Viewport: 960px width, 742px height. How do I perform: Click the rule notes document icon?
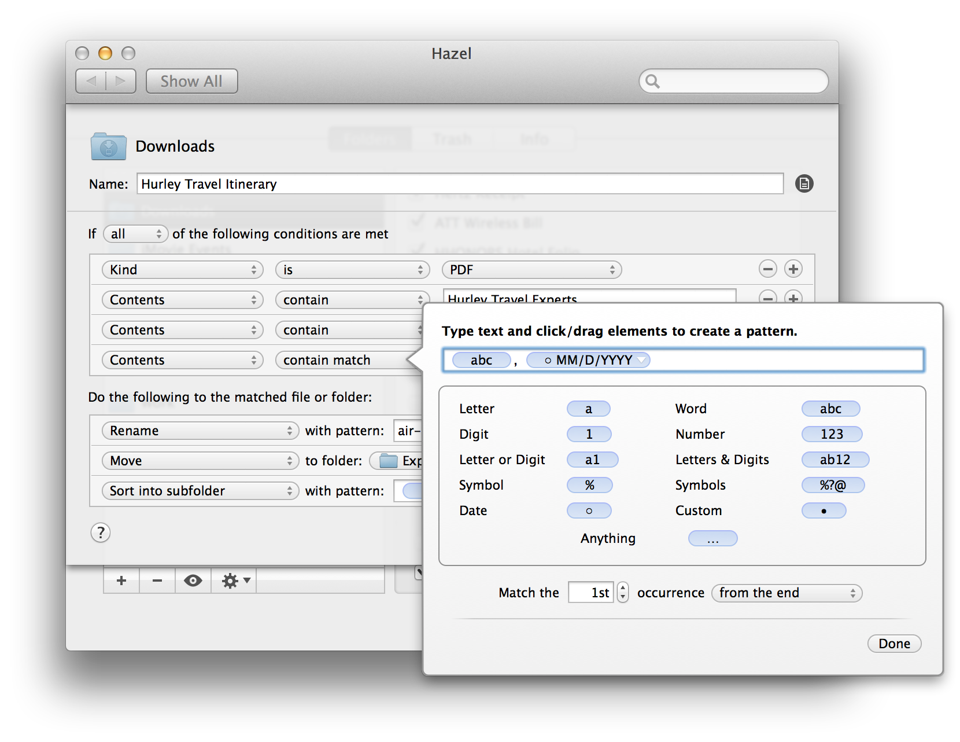[x=804, y=183]
